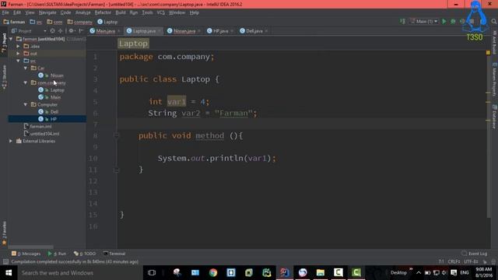This screenshot has width=498, height=280.
Task: Open Chrome from the taskbar
Action: click(213, 273)
